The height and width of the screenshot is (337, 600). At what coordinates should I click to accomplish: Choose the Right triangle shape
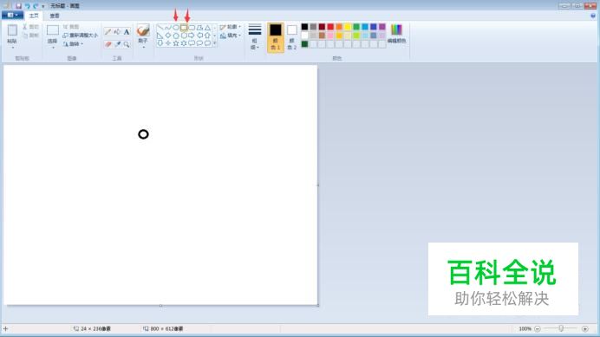tap(160, 36)
